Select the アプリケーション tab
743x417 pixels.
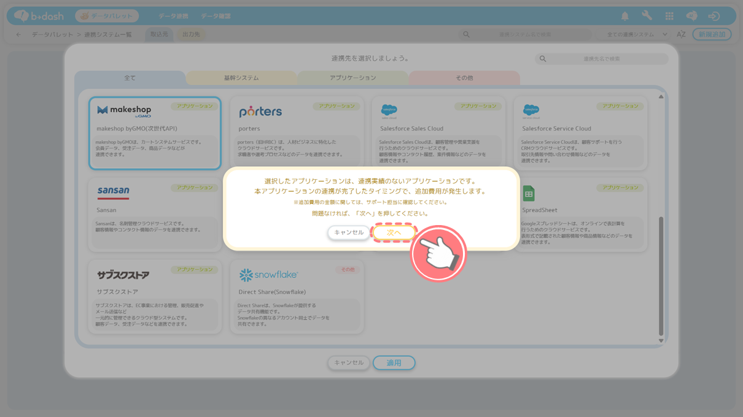[x=353, y=78]
